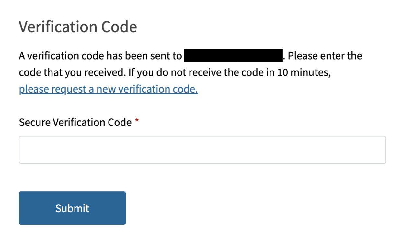Click the Verification Code page heading
414x251 pixels.
point(78,27)
